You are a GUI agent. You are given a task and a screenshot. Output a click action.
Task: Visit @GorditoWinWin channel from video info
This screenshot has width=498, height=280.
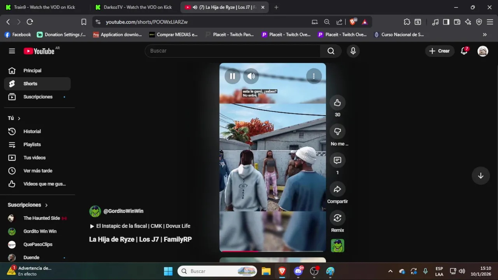(123, 211)
